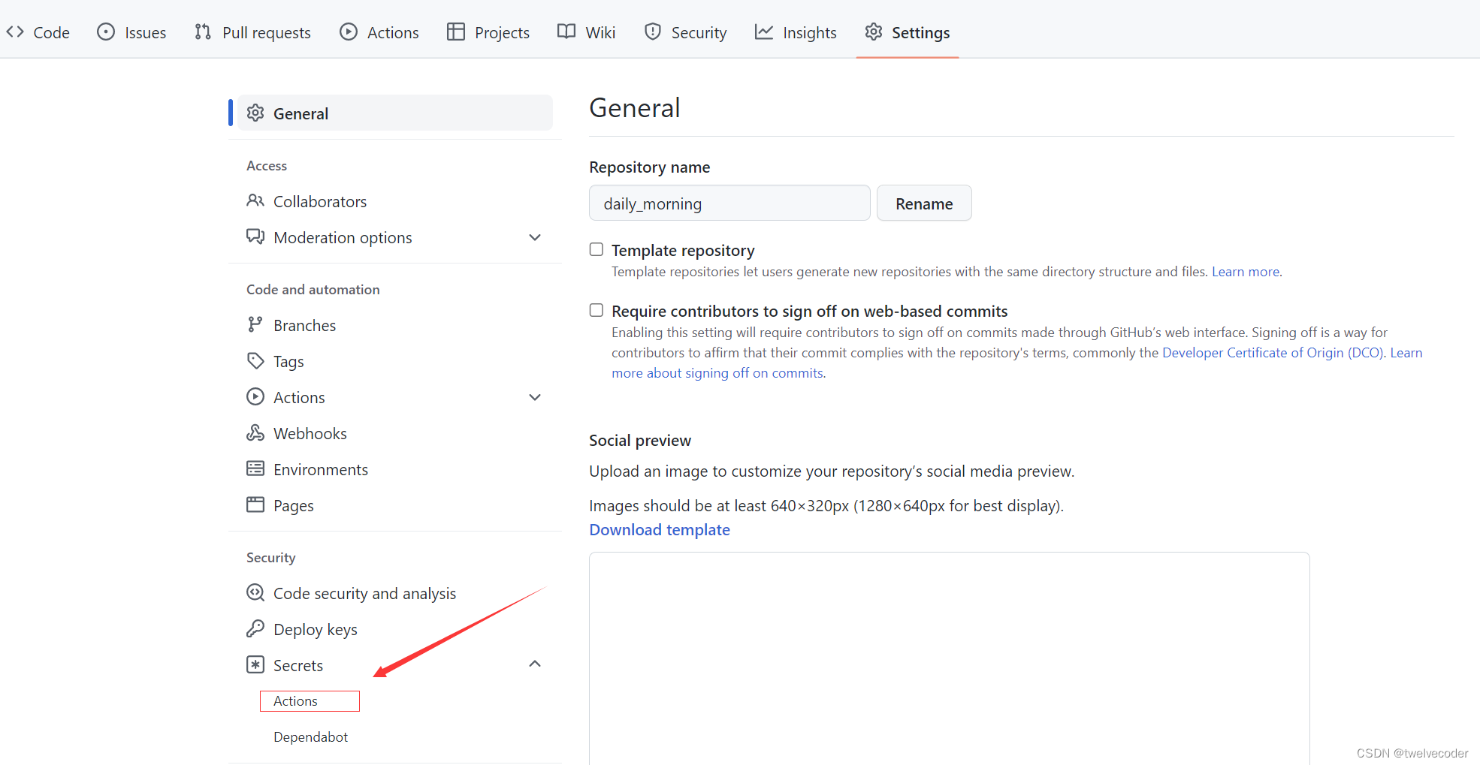Check Require contributors to sign off checkbox
Screen dimensions: 1480x765
pyautogui.click(x=597, y=310)
